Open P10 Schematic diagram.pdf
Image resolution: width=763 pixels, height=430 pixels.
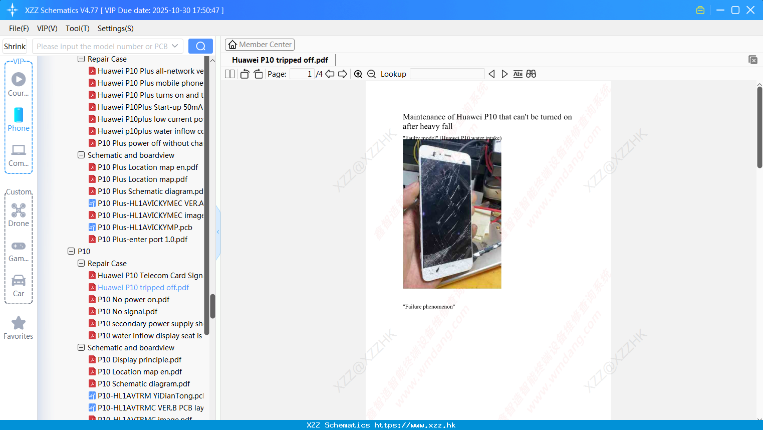click(x=144, y=383)
